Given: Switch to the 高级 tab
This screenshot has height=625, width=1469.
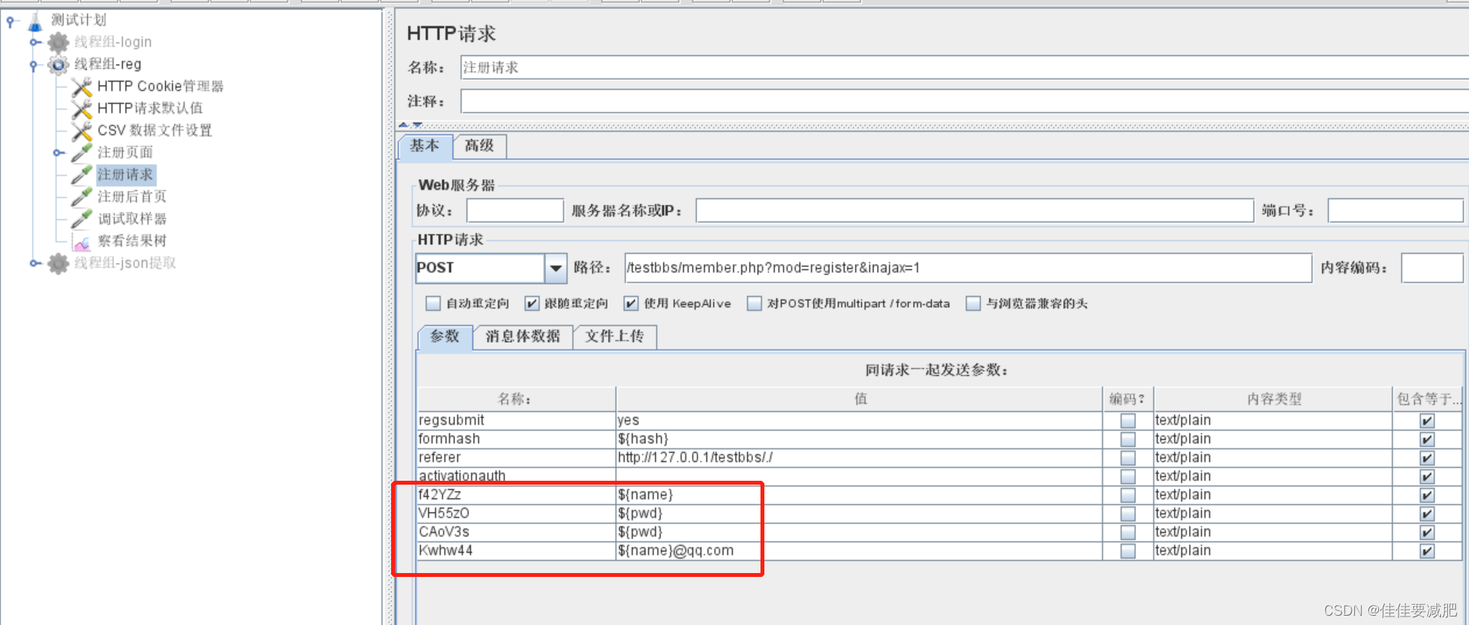Looking at the screenshot, I should pyautogui.click(x=480, y=146).
